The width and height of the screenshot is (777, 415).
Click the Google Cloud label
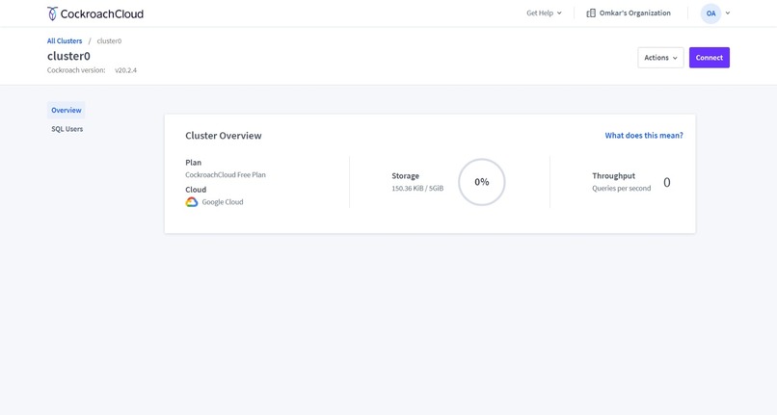[x=223, y=202]
